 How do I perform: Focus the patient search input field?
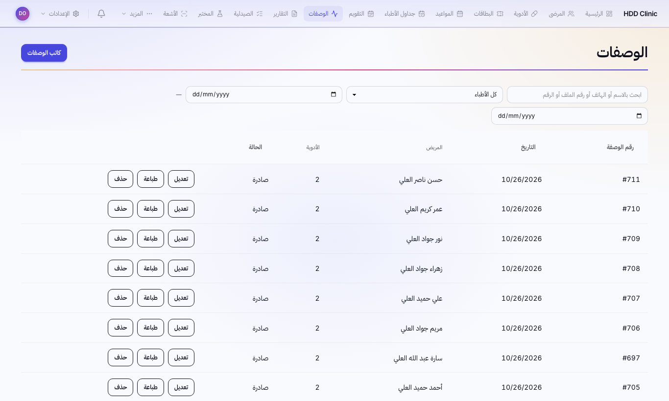point(577,95)
